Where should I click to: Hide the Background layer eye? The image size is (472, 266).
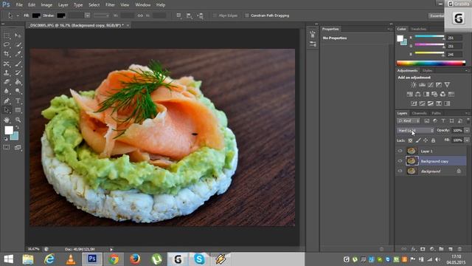click(x=400, y=171)
